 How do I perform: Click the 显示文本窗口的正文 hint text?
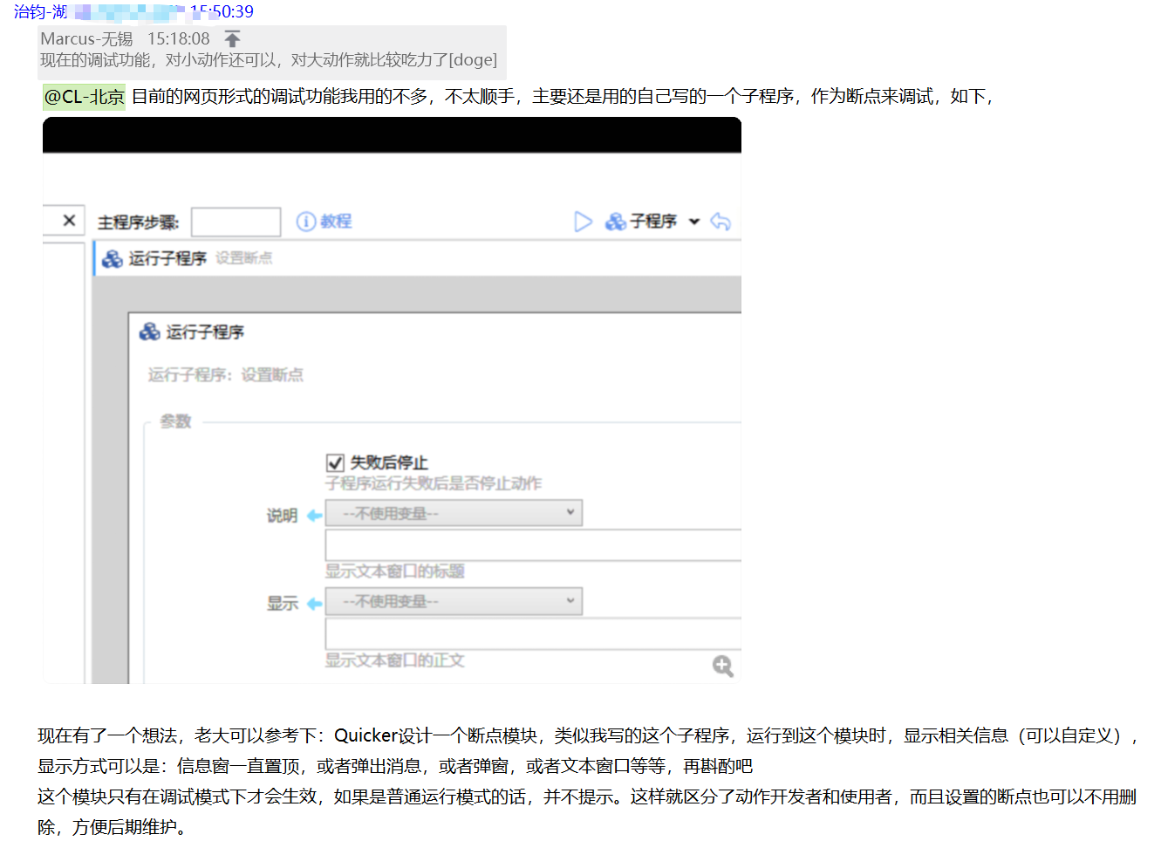point(394,660)
